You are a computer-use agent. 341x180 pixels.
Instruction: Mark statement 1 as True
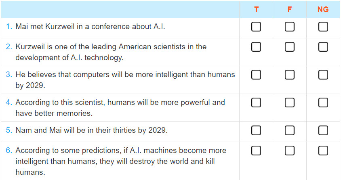256,27
